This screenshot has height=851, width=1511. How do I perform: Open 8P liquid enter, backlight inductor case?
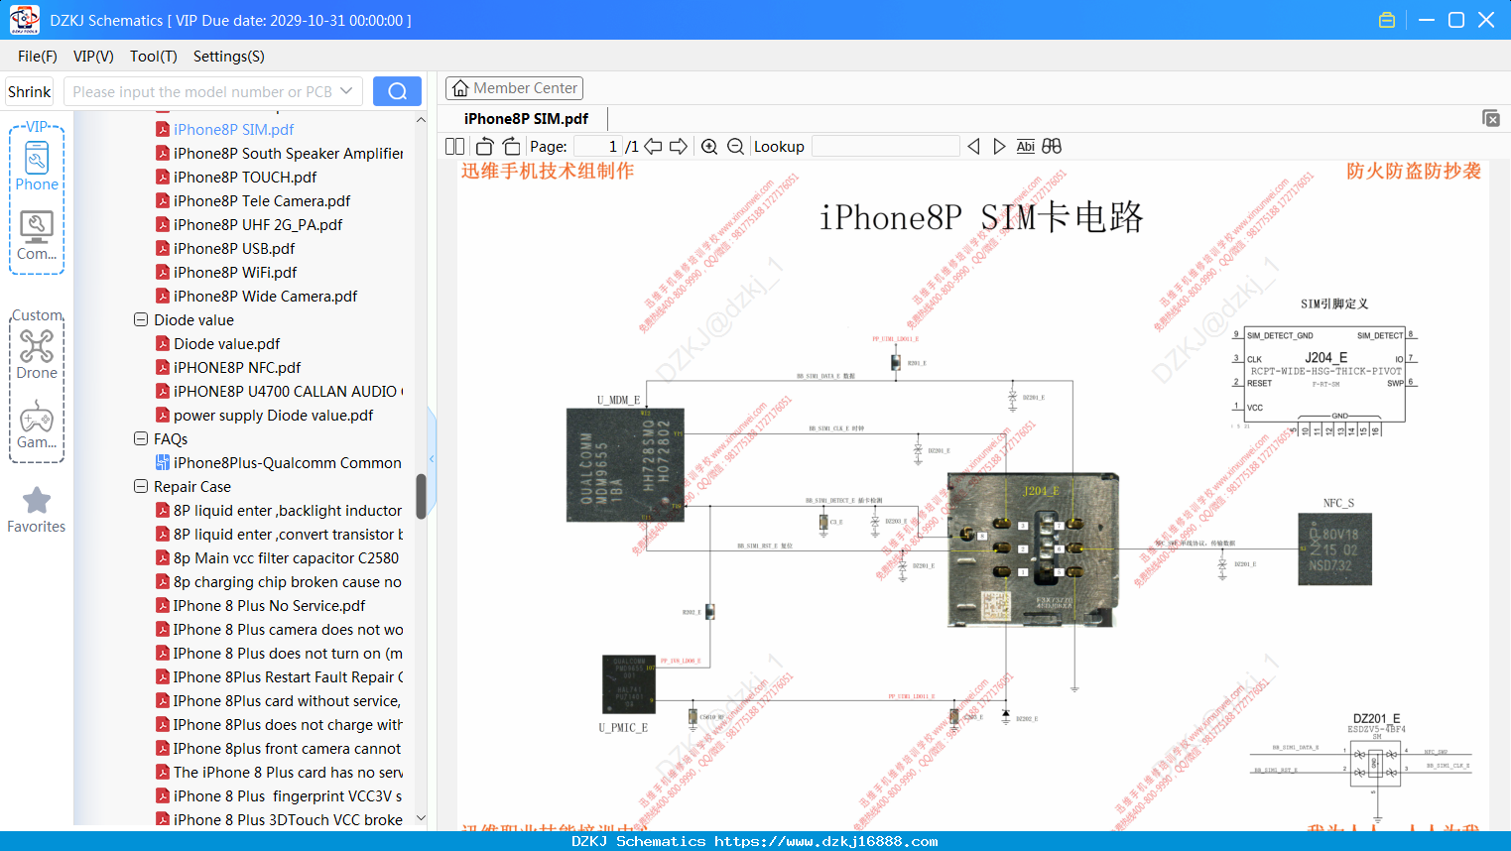(x=288, y=511)
